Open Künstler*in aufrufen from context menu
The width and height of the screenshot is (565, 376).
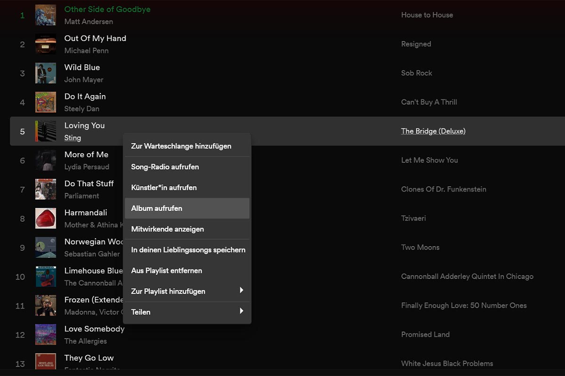164,188
